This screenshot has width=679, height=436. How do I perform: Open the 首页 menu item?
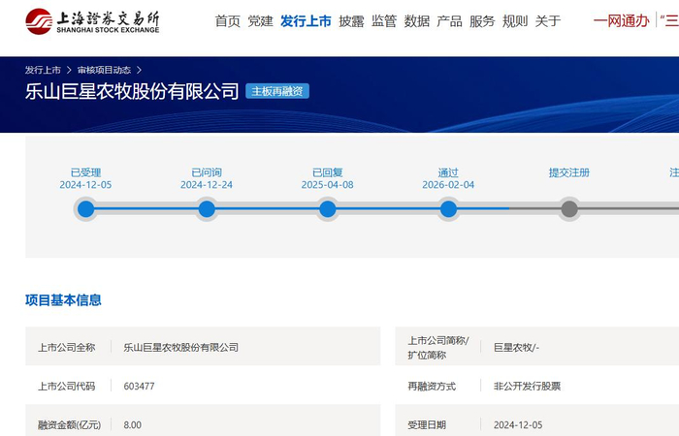[x=228, y=21]
